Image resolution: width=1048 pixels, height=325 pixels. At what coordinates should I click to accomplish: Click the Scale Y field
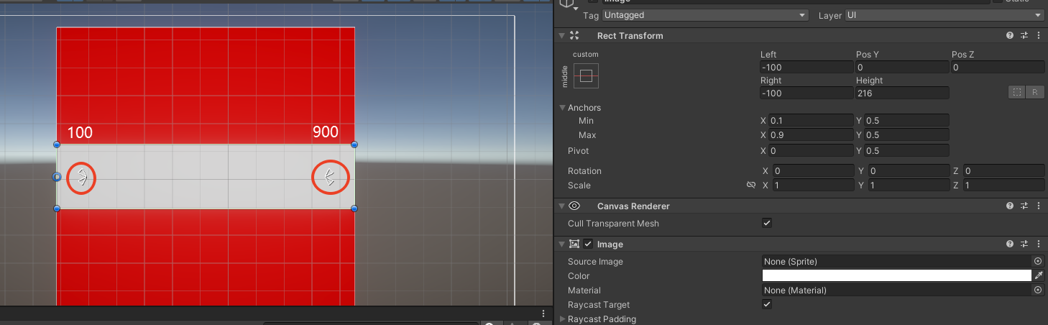tap(909, 186)
